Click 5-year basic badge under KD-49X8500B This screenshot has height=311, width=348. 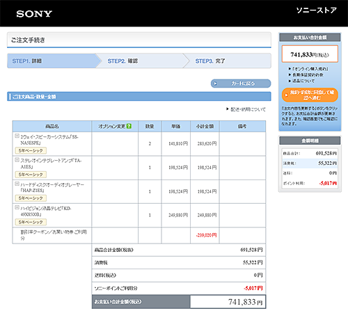coord(31,222)
